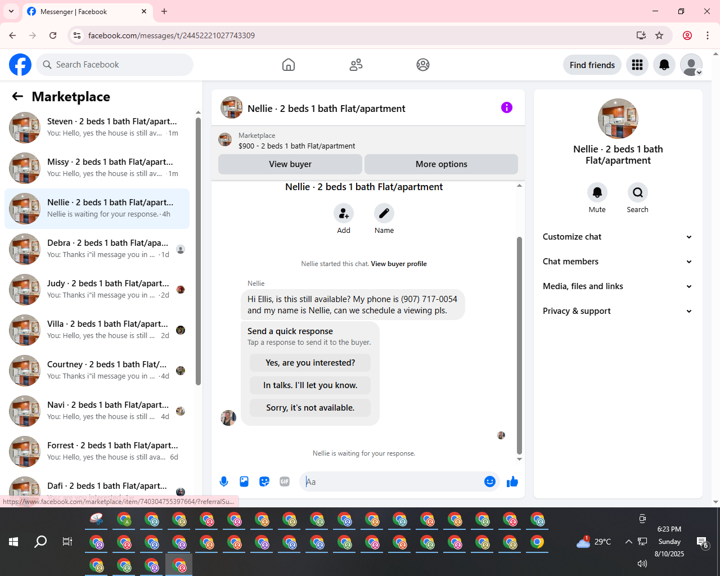Bookmark this page with the star icon
720x576 pixels.
pyautogui.click(x=659, y=35)
